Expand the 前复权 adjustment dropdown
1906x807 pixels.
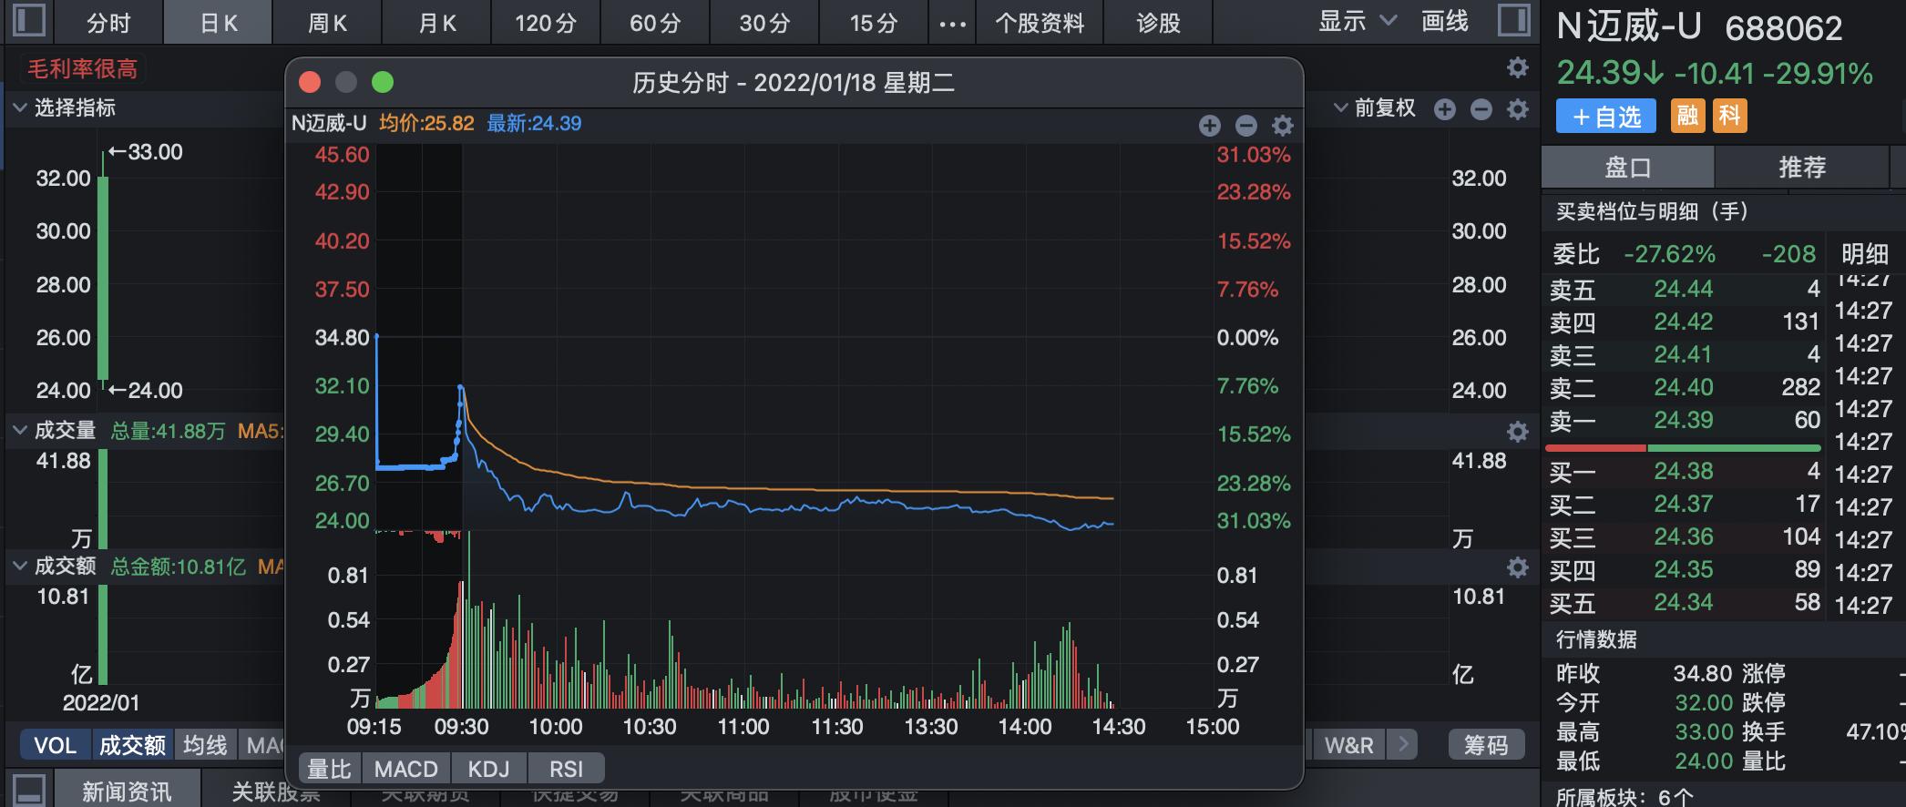1375,108
